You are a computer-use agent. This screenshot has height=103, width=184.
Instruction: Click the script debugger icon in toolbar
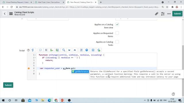click(99, 50)
